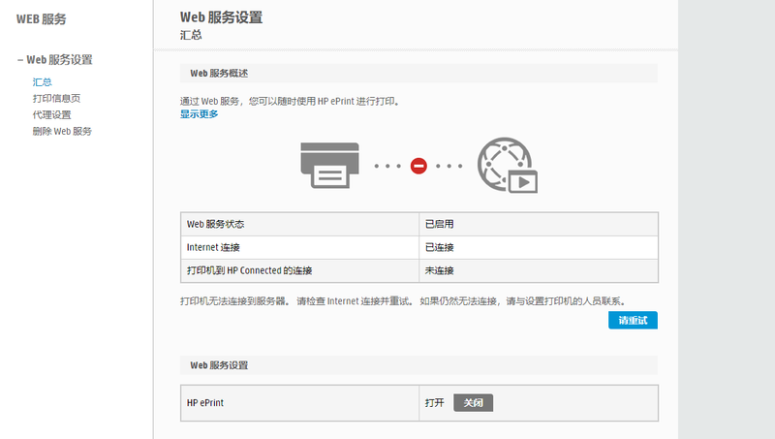Select 汇总 in the sidebar
The image size is (775, 439).
[42, 82]
